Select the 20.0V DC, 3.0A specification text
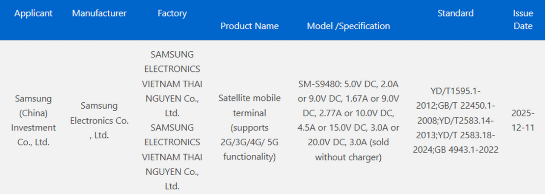The image size is (545, 194). (x=330, y=142)
